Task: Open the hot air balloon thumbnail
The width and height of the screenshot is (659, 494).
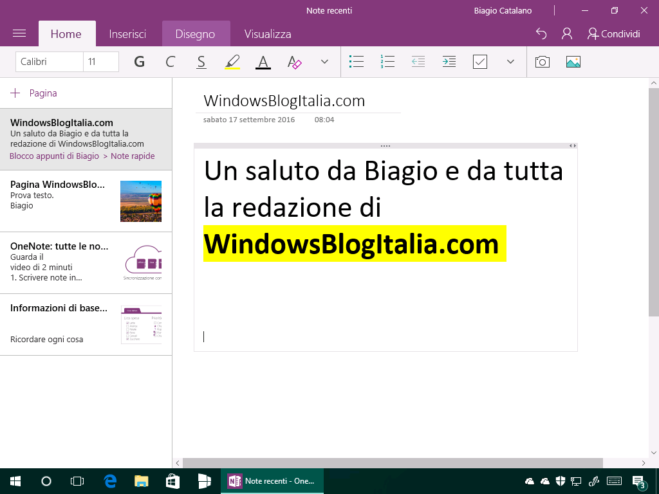Action: (141, 201)
